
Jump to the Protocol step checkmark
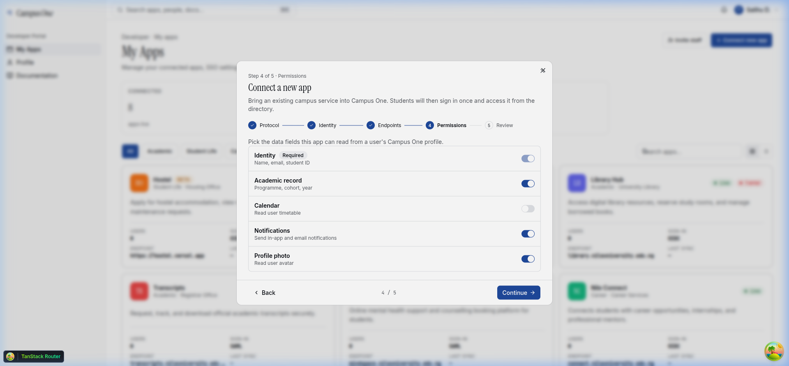pyautogui.click(x=252, y=125)
